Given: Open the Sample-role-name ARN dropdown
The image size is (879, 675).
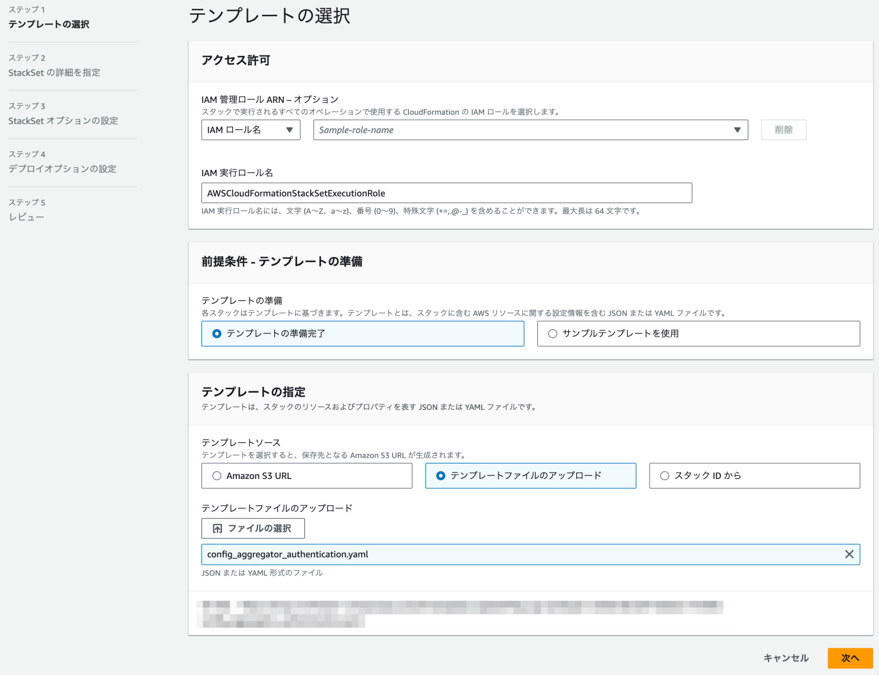Looking at the screenshot, I should click(737, 130).
